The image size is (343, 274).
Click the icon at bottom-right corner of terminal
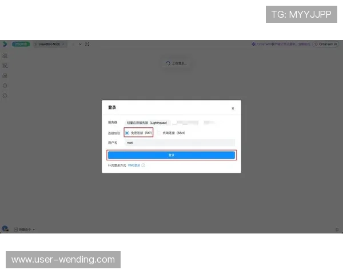tap(337, 229)
